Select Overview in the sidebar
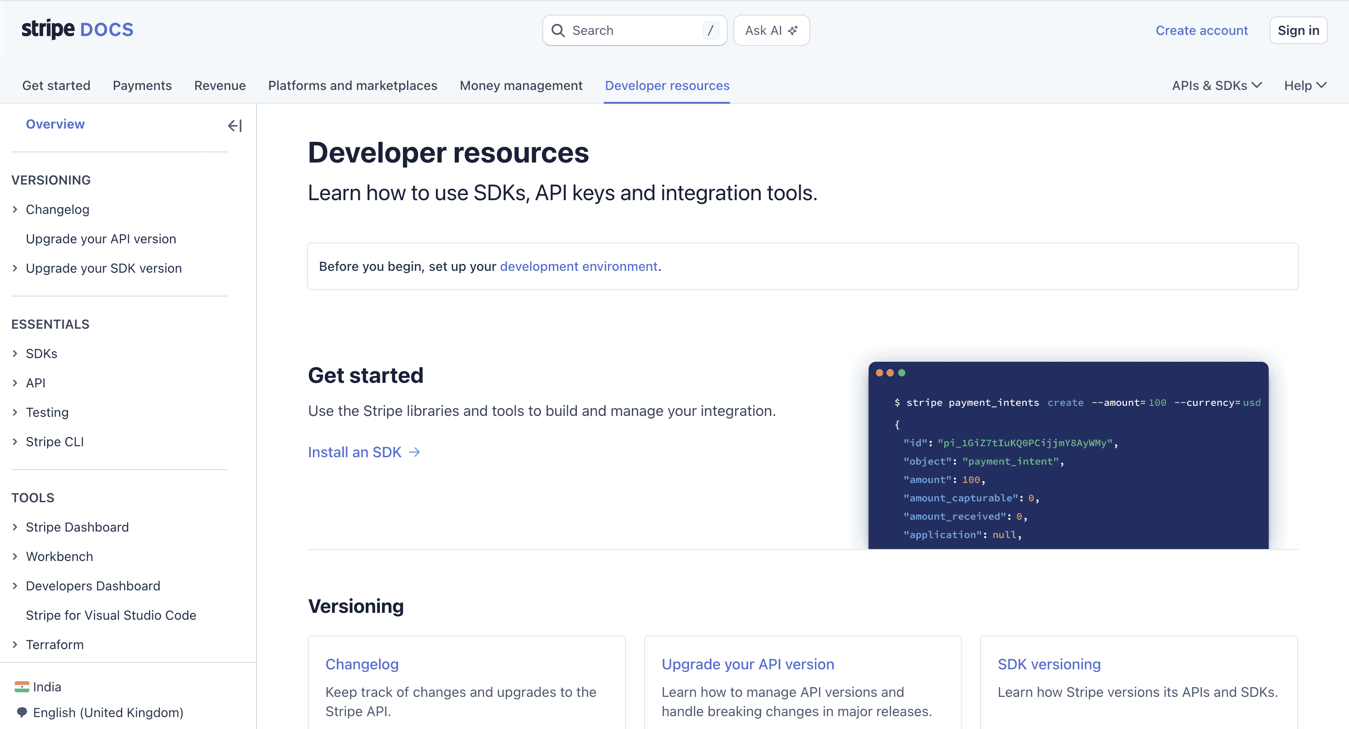1349x729 pixels. click(x=55, y=123)
